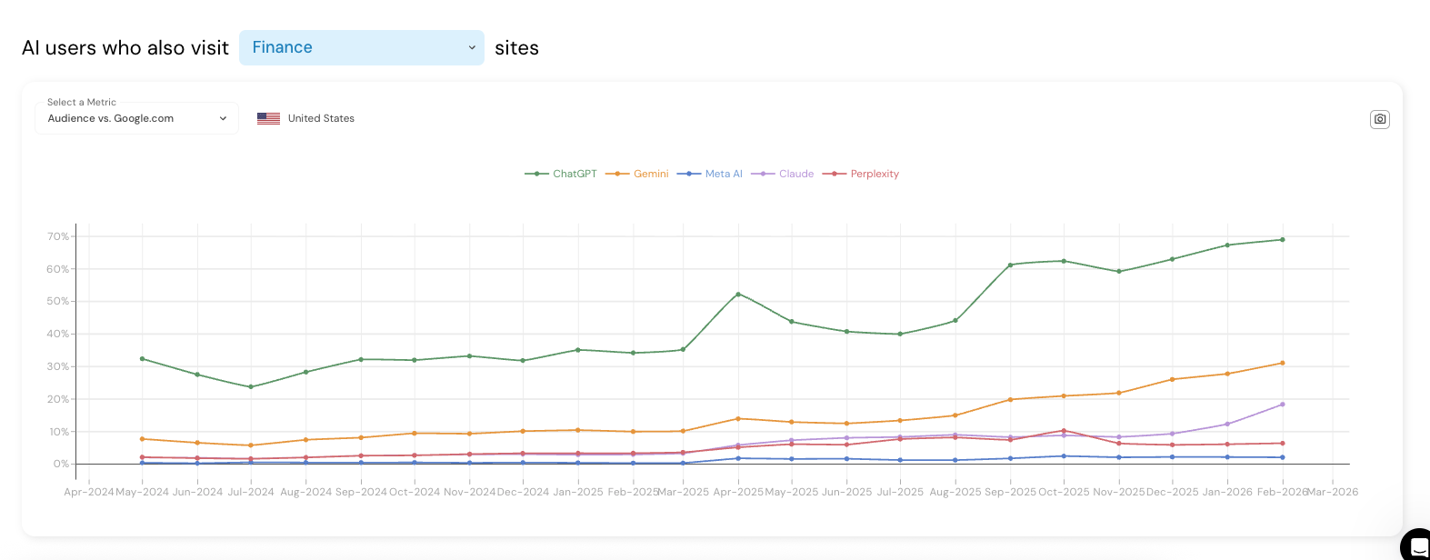Click the 30% y-axis label

58,366
